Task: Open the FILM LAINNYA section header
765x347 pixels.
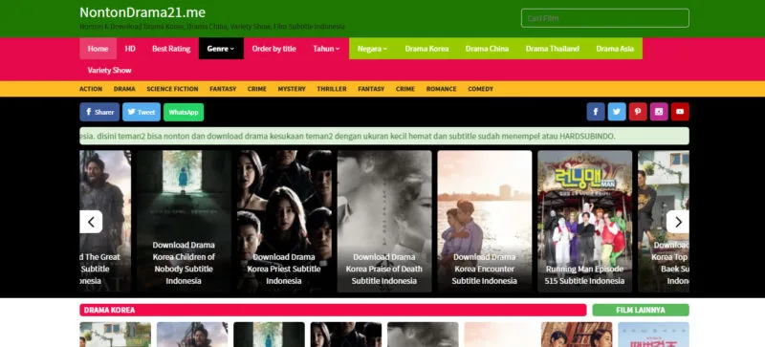Action: (641, 310)
